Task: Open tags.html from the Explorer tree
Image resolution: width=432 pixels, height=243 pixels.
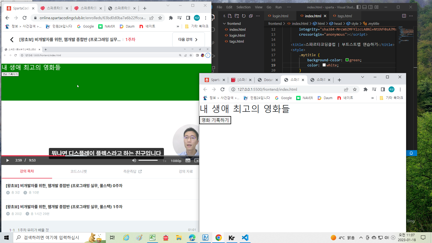Action: coord(237,41)
